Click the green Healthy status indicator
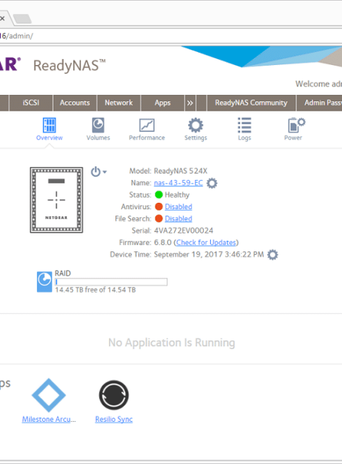Viewport: 342px width, 464px height. (x=159, y=195)
